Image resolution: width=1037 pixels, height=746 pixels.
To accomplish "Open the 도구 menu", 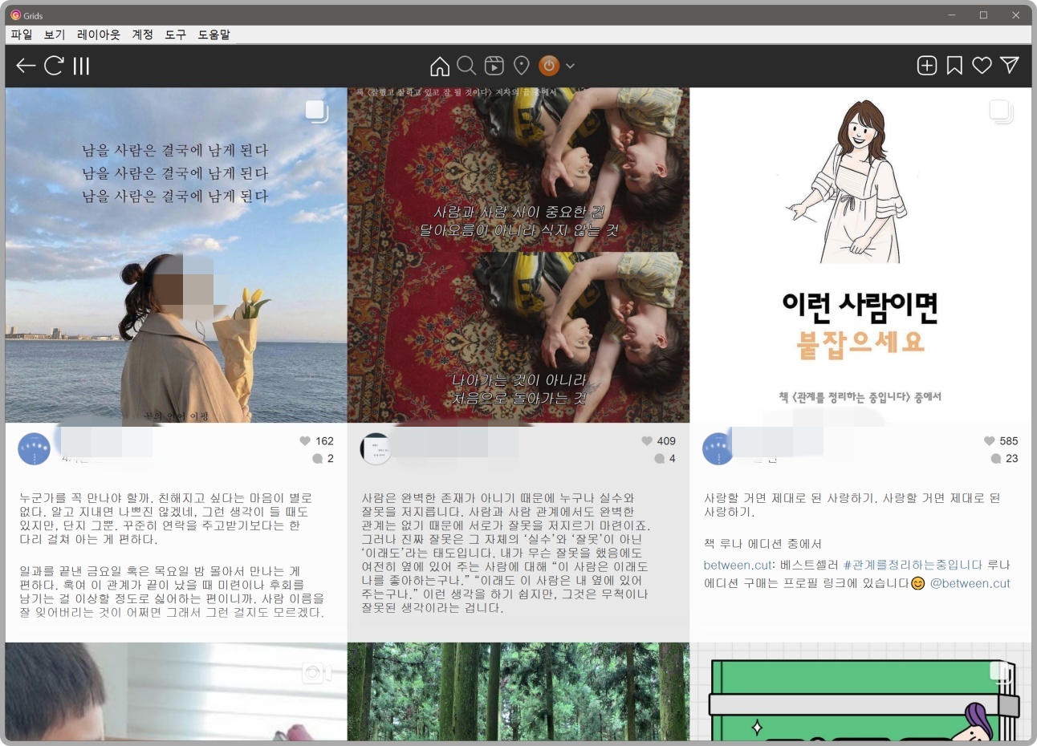I will pyautogui.click(x=175, y=34).
